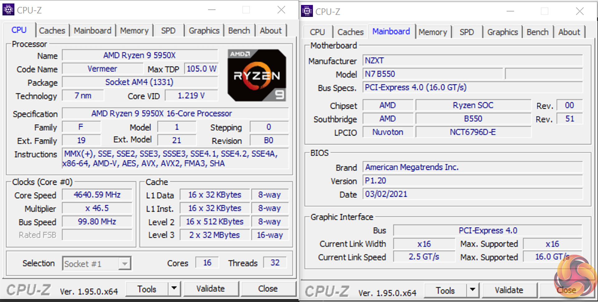Expand the Socket #1 selection dropdown
This screenshot has height=302, width=598.
tap(125, 264)
